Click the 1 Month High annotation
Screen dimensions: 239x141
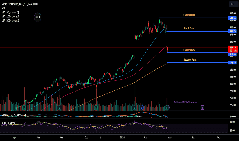click(189, 15)
